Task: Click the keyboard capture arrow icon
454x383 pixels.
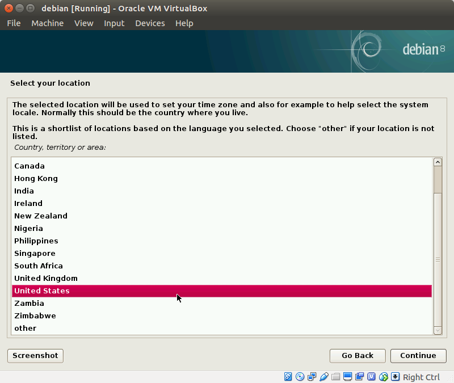Action: [395, 377]
